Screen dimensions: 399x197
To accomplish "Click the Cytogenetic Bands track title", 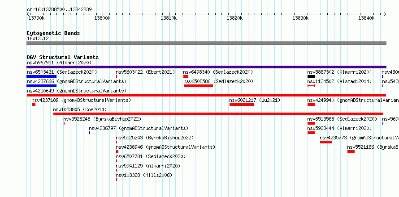I will point(53,33).
